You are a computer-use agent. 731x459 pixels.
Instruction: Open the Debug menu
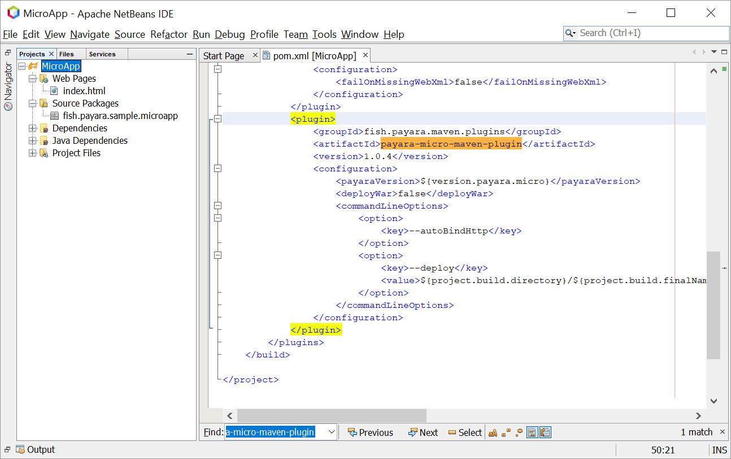[230, 34]
